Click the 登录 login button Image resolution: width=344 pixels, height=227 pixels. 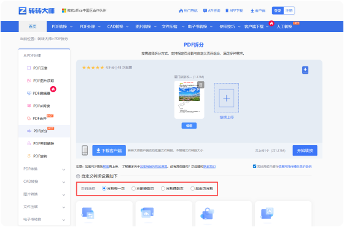tap(278, 10)
